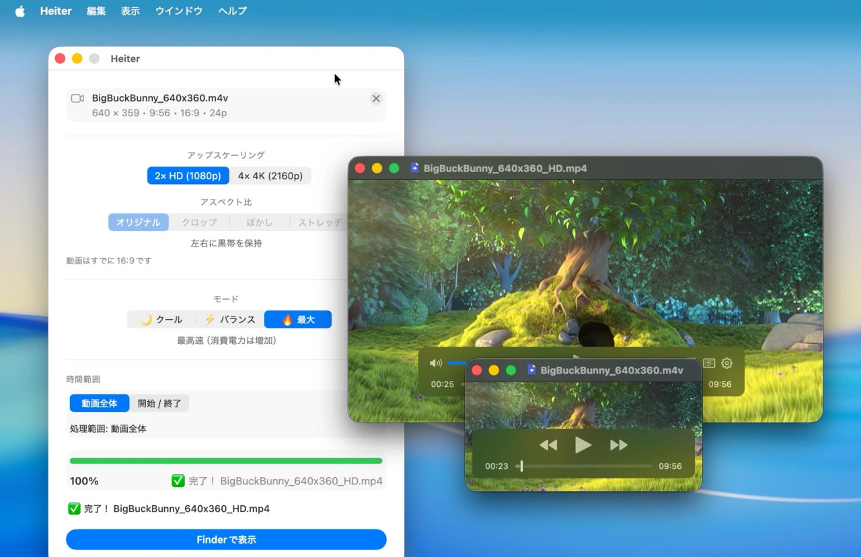Switch mode to 最大
Viewport: 861px width, 557px height.
pyautogui.click(x=298, y=320)
